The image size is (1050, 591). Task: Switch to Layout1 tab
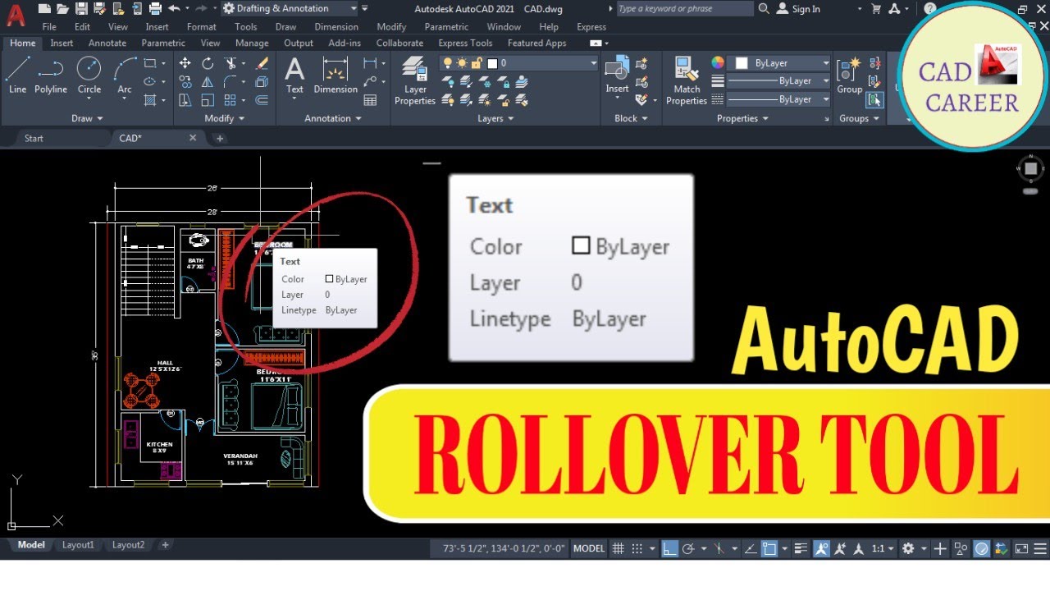tap(78, 545)
